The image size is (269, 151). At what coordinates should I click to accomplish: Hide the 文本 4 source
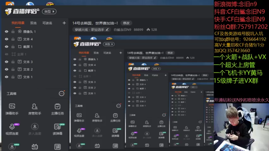point(6,39)
